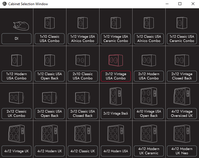Pick the 4x10 Vintage USA Open Back icon

point(149,96)
